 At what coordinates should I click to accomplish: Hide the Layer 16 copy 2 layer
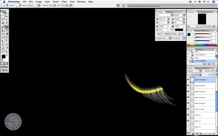click(188, 103)
